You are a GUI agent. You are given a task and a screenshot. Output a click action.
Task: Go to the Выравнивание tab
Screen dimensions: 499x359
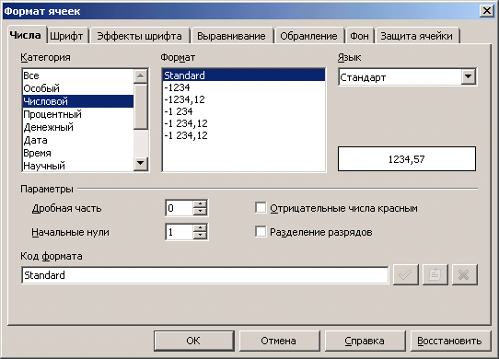pyautogui.click(x=231, y=36)
